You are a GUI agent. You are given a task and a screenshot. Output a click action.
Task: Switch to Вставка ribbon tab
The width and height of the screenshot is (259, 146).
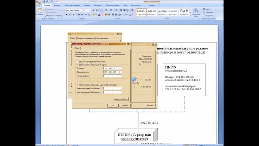[x=57, y=5]
